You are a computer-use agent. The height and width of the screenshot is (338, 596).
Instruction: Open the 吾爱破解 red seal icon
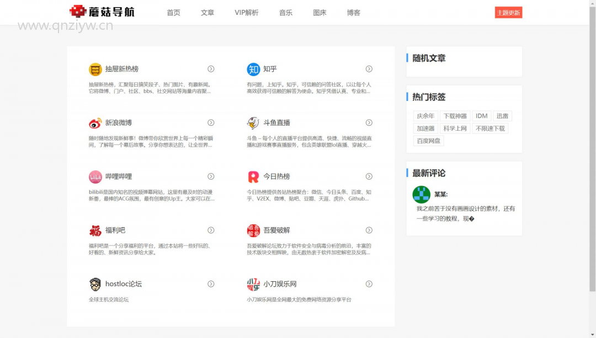(253, 230)
